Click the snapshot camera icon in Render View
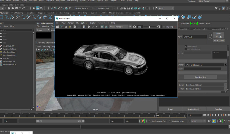 pos(66,27)
